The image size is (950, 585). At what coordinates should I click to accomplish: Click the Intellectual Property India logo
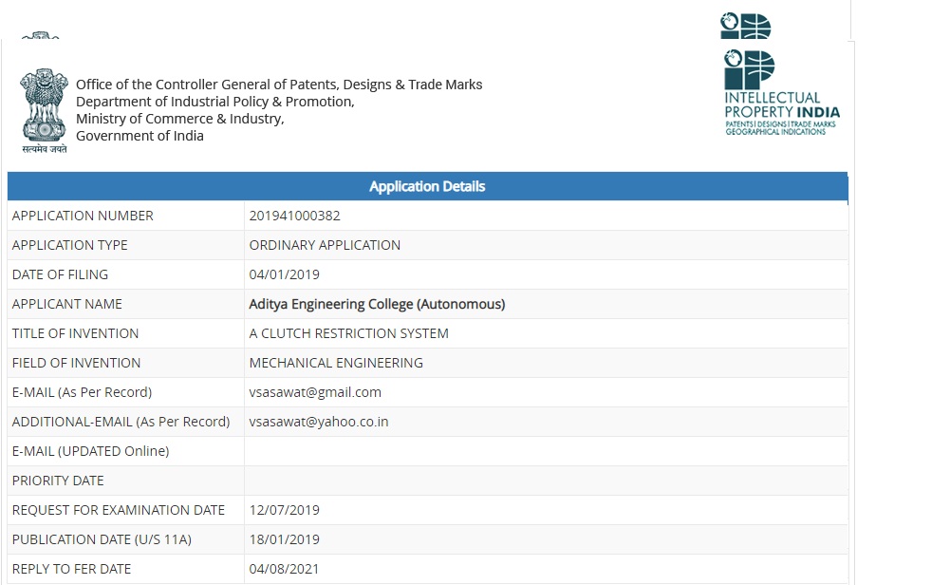tap(782, 93)
